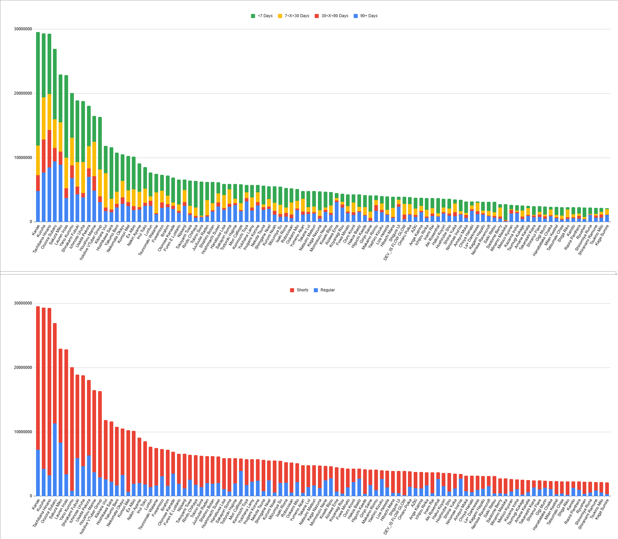Select the '90+ Days' legend label

click(369, 16)
